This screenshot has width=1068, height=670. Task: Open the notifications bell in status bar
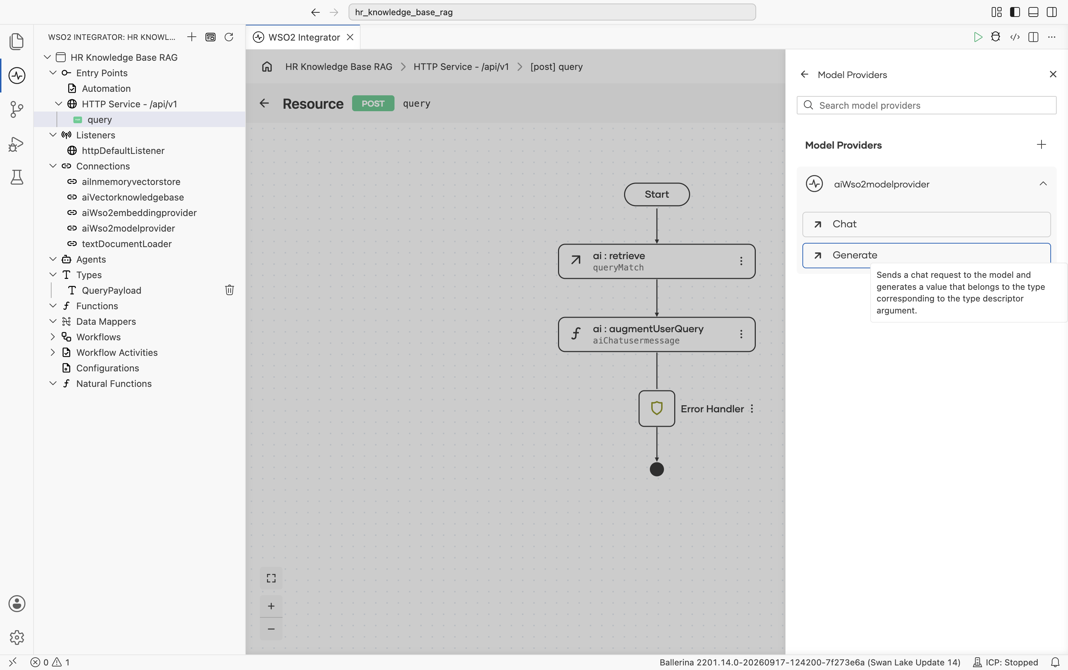(x=1055, y=662)
